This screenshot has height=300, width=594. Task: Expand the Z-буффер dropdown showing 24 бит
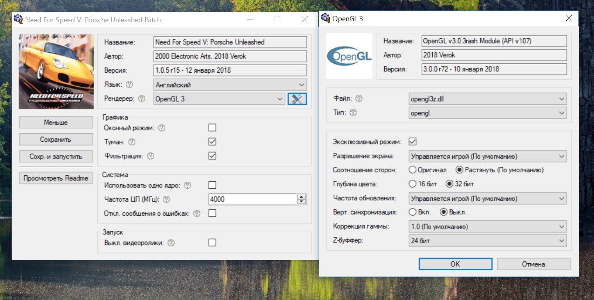(488, 241)
